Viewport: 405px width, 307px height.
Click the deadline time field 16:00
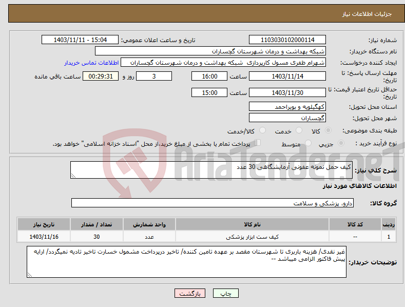pos(209,76)
